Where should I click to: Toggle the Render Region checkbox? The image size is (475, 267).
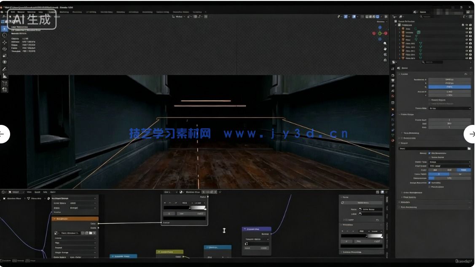click(x=429, y=100)
